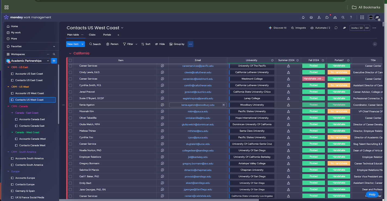Image resolution: width=387 pixels, height=201 pixels.
Task: Click the New item button
Action: click(73, 44)
